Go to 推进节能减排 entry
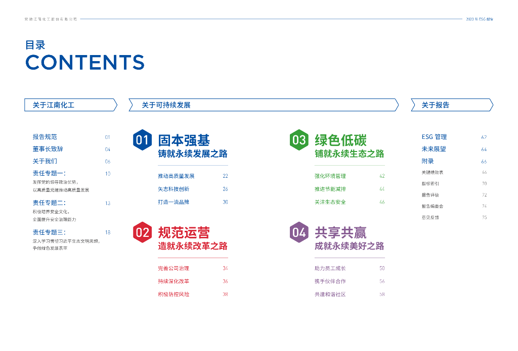The width and height of the screenshot is (518, 351). pos(330,189)
